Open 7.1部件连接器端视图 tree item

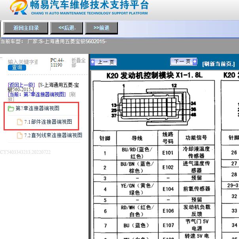(x=48, y=122)
